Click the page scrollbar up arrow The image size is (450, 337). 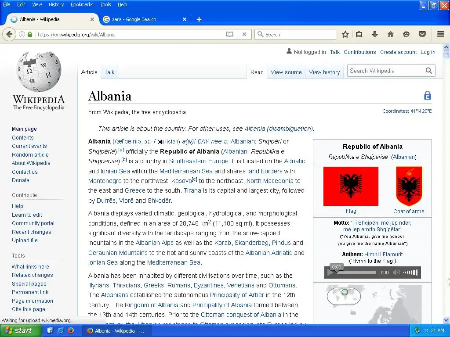(x=446, y=47)
